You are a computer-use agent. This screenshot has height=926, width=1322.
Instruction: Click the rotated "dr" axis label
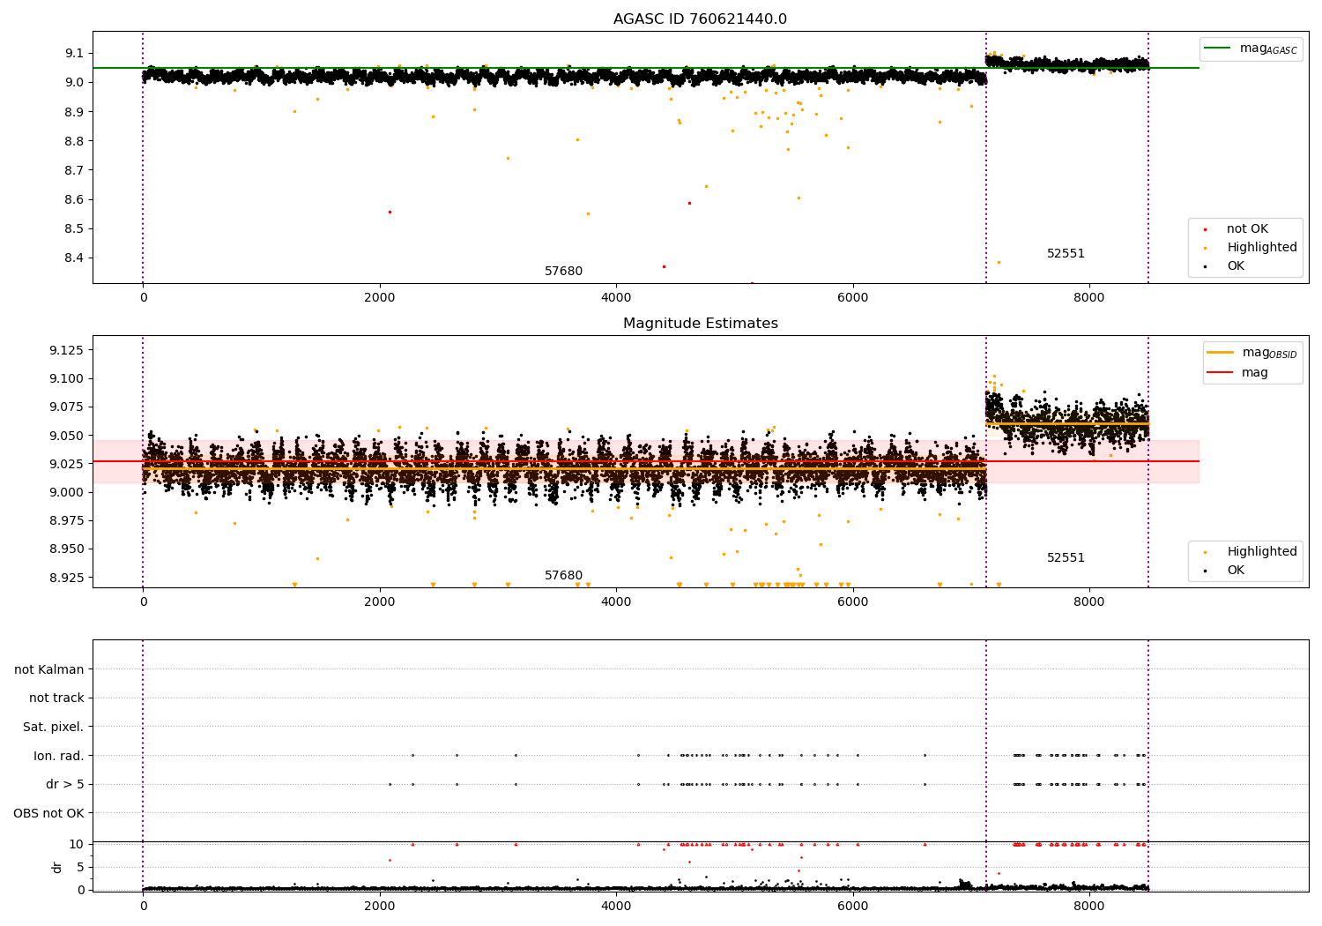coord(57,867)
